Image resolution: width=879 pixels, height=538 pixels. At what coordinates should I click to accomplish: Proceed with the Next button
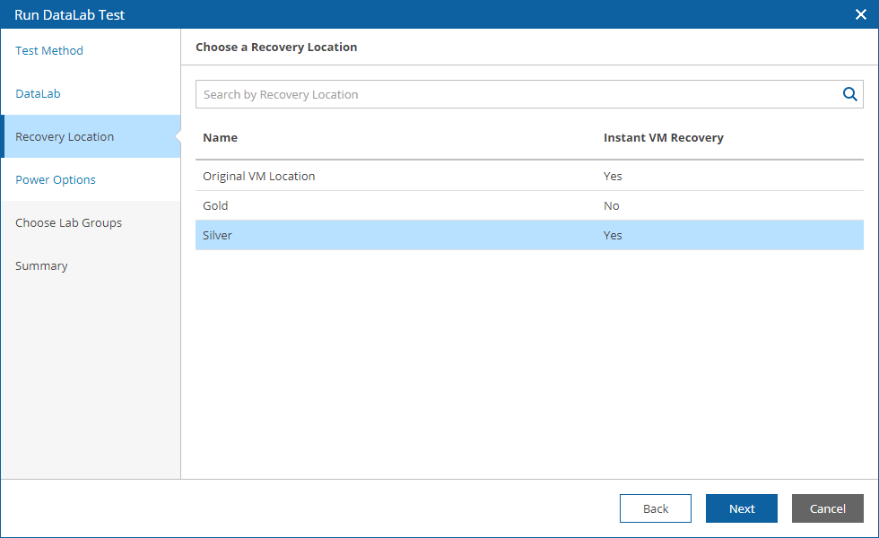click(x=742, y=508)
